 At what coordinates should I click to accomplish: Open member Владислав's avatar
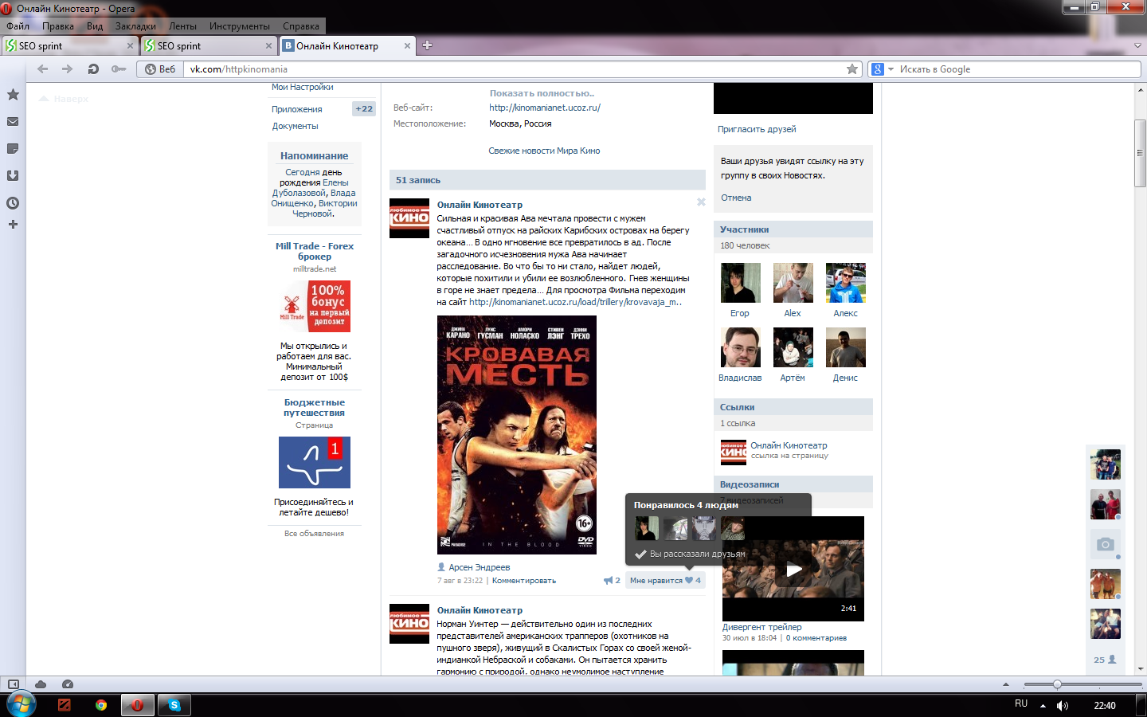pyautogui.click(x=740, y=347)
